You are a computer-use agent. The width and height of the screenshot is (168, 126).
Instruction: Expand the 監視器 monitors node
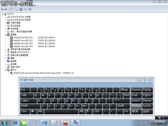pos(5,61)
